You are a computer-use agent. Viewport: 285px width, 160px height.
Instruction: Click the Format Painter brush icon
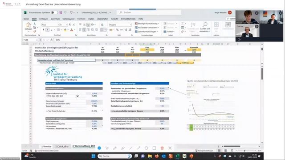35,32
